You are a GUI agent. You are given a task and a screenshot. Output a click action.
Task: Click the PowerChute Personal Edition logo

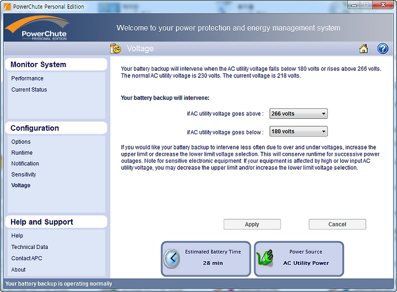38,28
